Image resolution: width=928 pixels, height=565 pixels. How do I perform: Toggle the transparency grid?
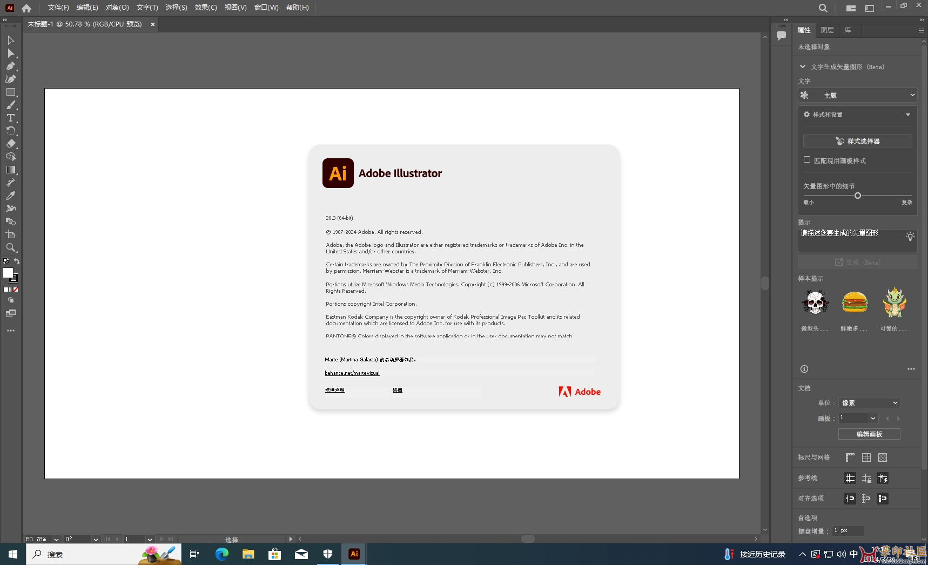pyautogui.click(x=883, y=458)
